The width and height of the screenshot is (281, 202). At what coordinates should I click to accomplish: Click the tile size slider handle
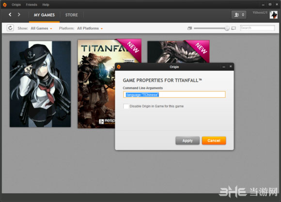pyautogui.click(x=227, y=28)
